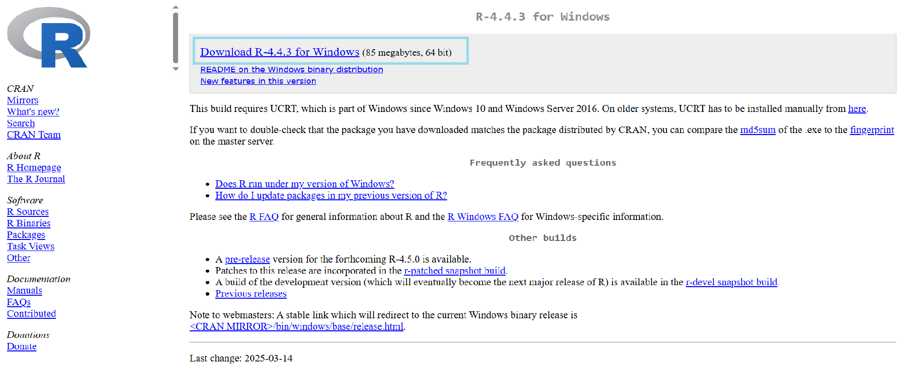Viewport: 909px width, 368px height.
Task: Click the 'About R' sidebar section label
Action: (24, 156)
